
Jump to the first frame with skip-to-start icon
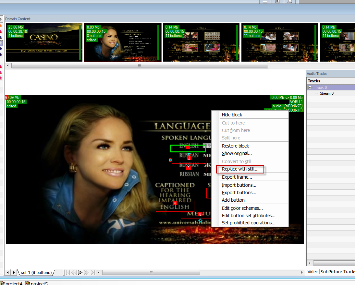(67, 273)
